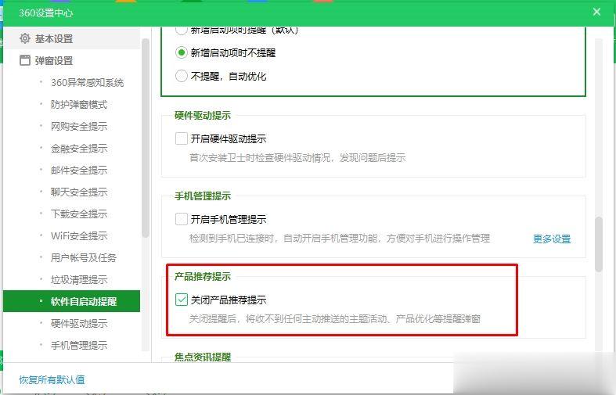Select 用户帐号及任务 in sidebar
This screenshot has height=395, width=616.
(x=84, y=257)
